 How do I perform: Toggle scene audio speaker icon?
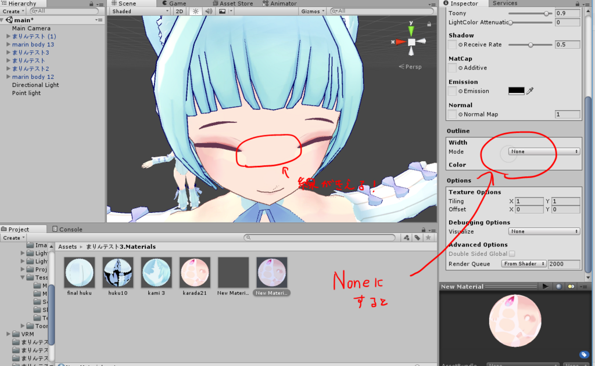(x=209, y=12)
